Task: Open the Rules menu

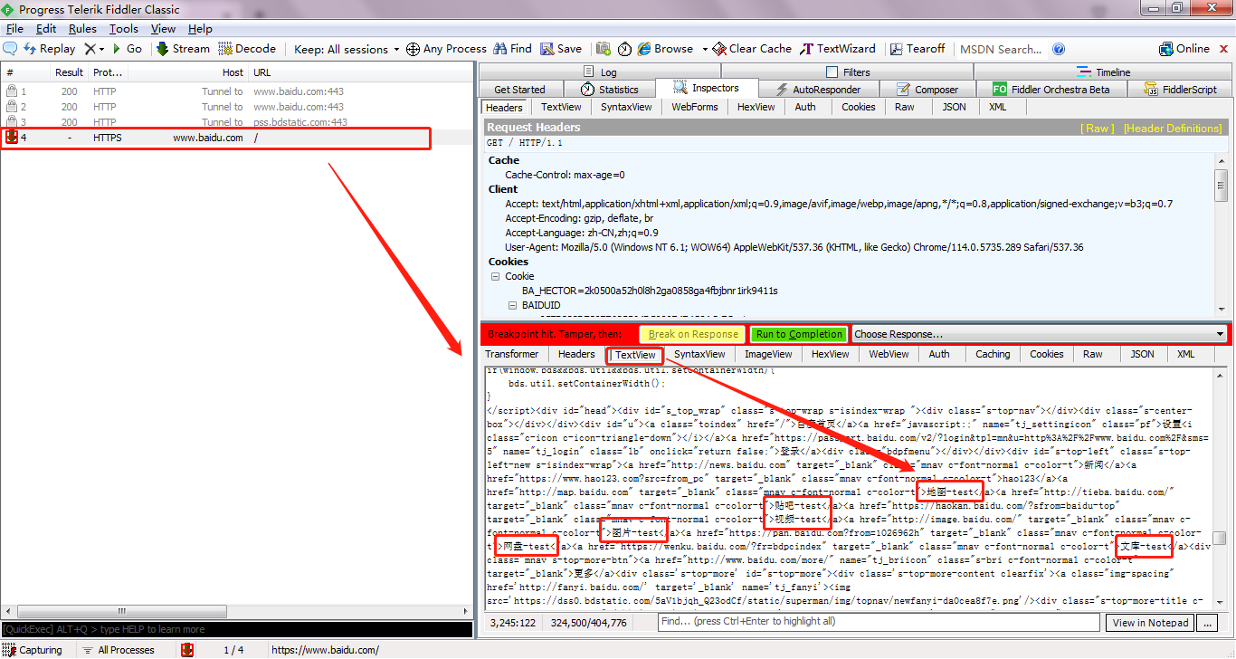Action: [x=82, y=29]
